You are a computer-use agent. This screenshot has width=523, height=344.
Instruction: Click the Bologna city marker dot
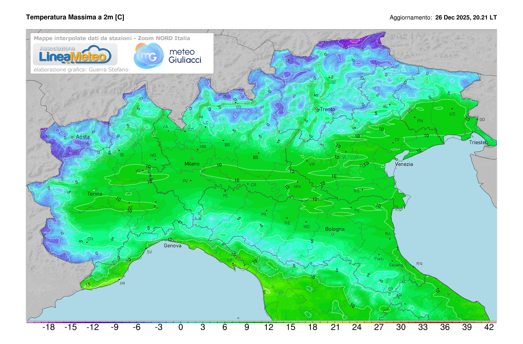[x=333, y=234]
